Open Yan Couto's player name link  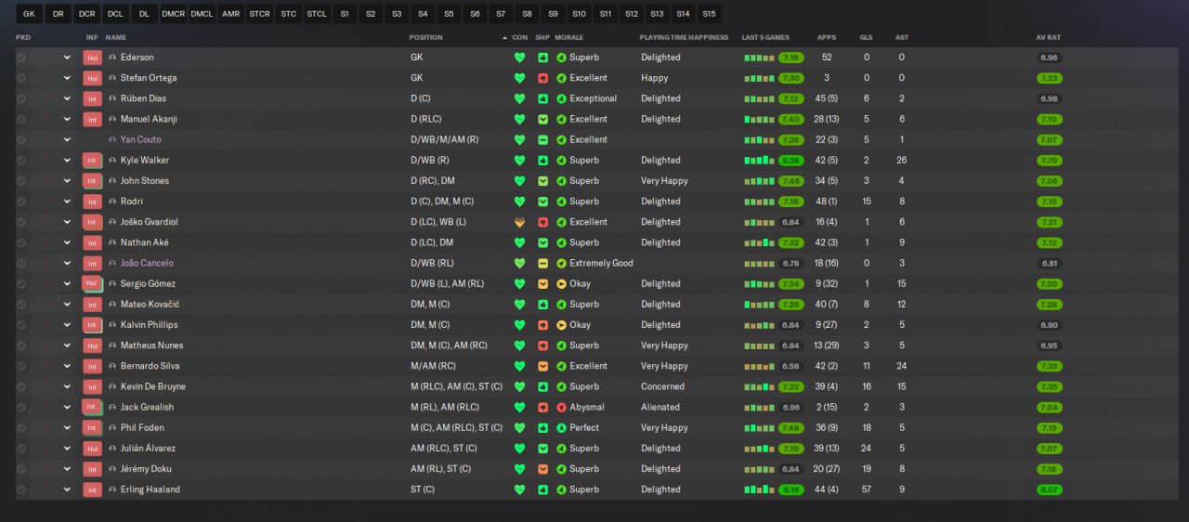tap(141, 139)
